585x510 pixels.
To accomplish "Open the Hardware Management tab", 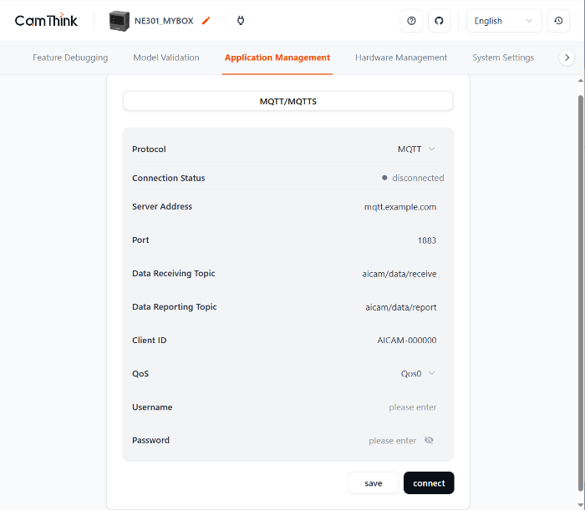I will 401,58.
